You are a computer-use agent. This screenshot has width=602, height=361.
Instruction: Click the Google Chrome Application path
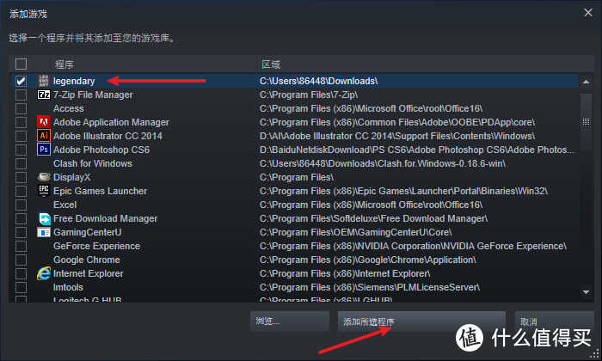368,260
